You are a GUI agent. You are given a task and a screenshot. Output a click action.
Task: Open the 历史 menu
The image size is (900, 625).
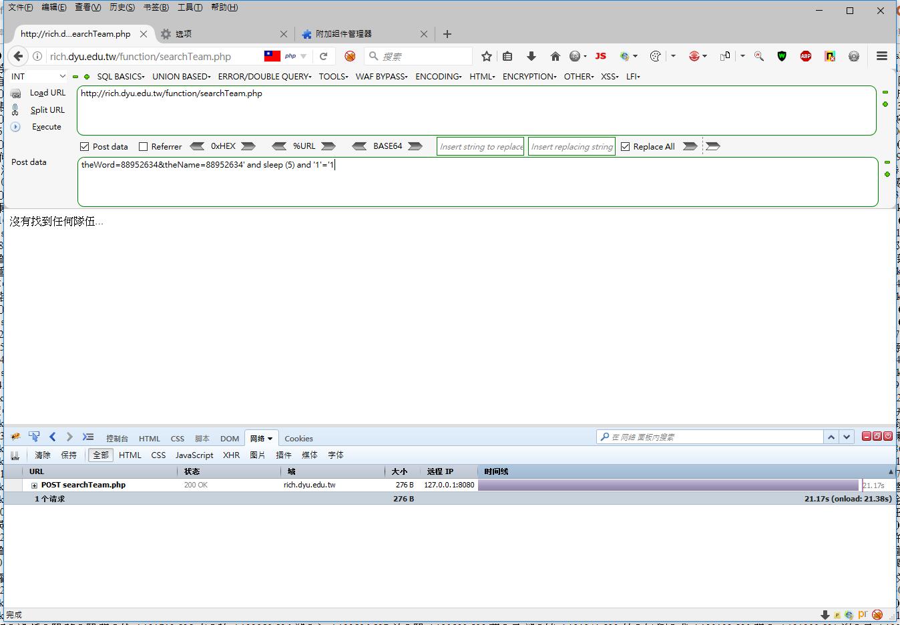[x=122, y=7]
